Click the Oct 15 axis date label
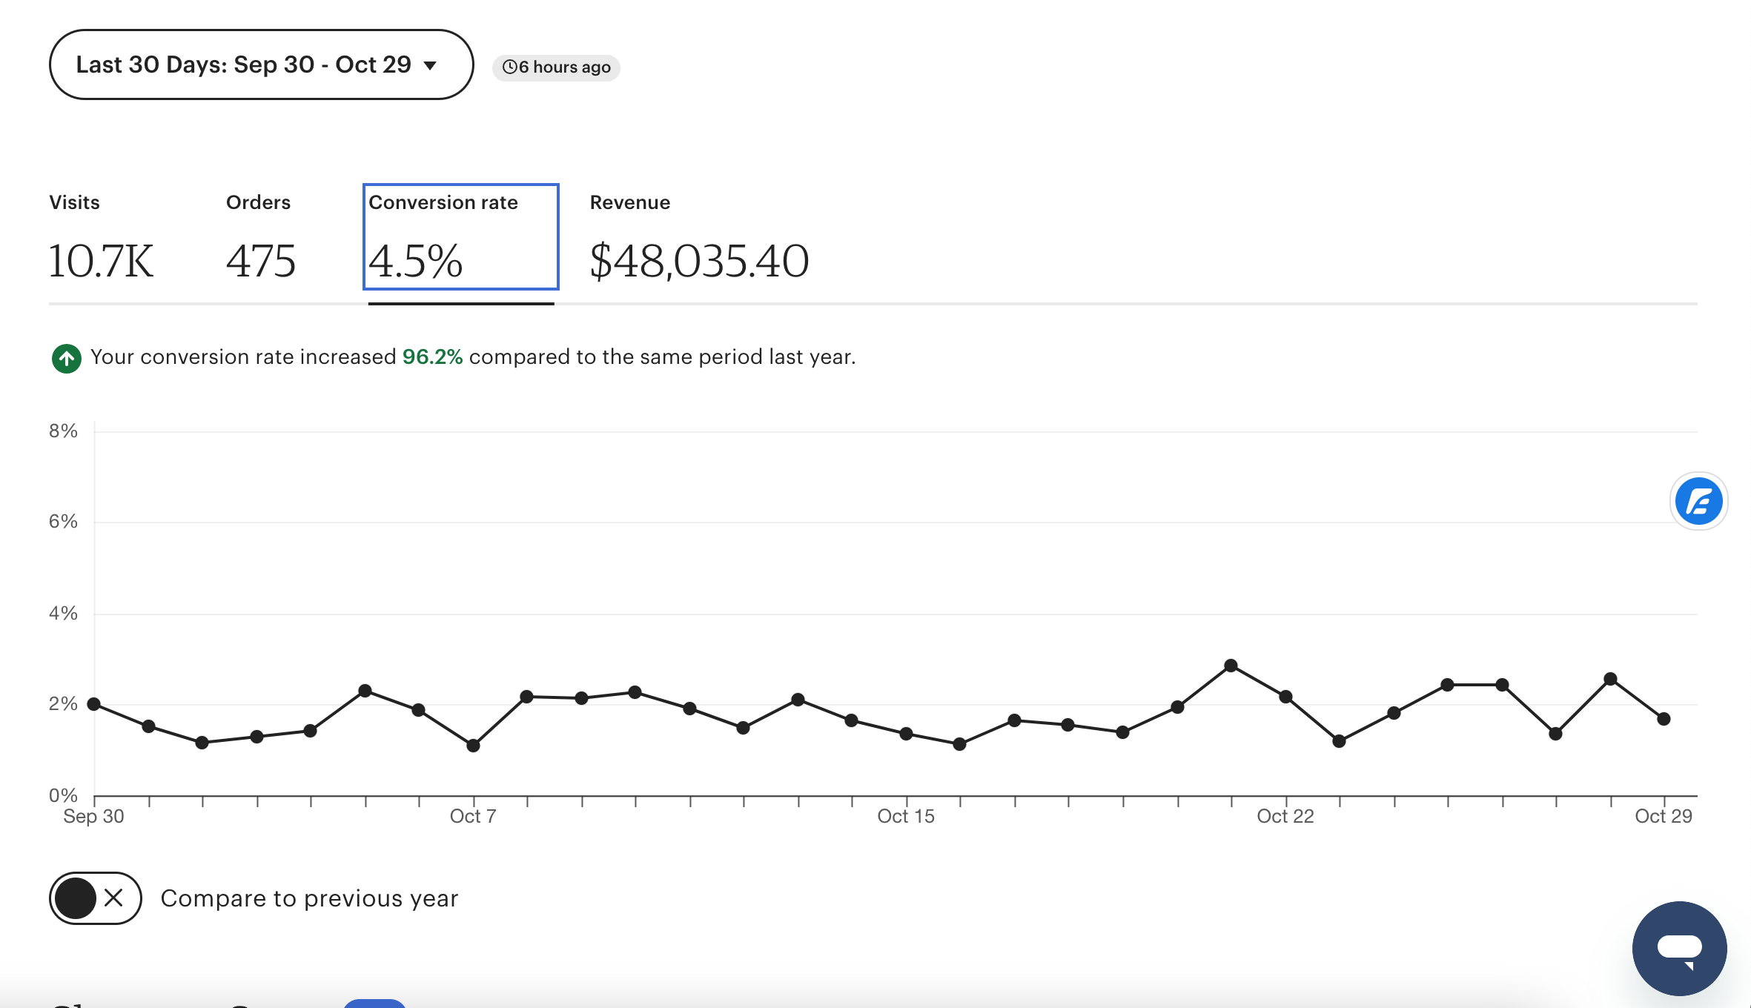The image size is (1751, 1008). click(905, 817)
